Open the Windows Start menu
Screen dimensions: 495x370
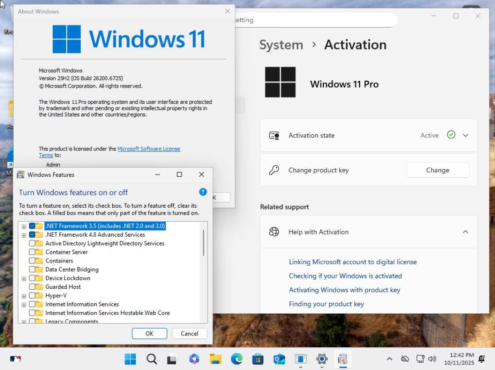(130, 359)
